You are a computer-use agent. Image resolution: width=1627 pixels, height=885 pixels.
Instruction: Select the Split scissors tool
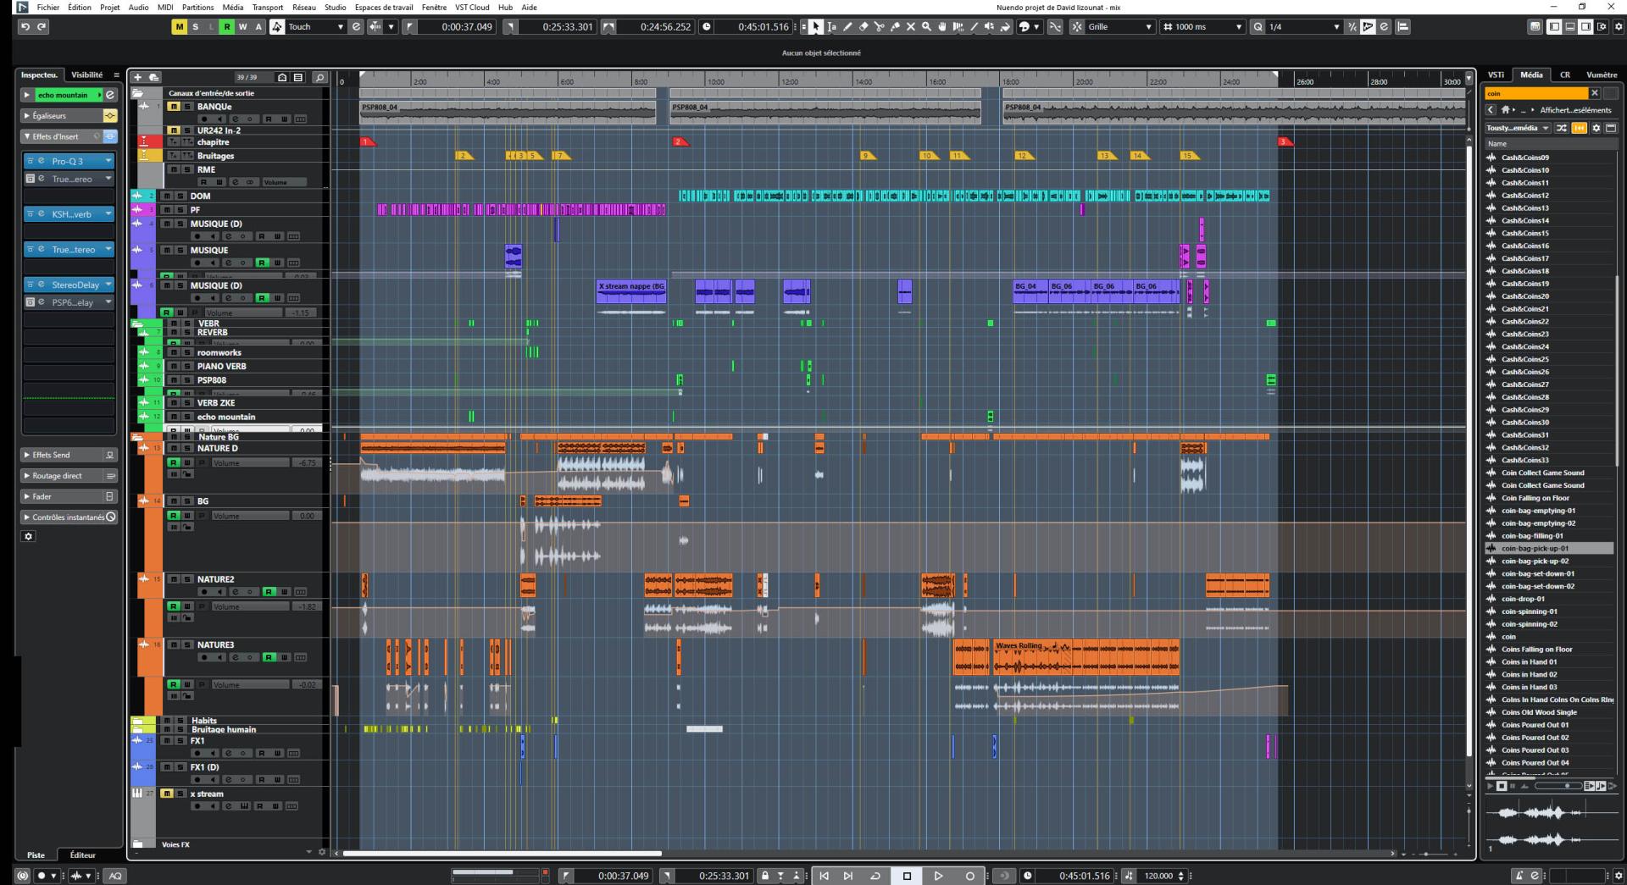coord(879,27)
